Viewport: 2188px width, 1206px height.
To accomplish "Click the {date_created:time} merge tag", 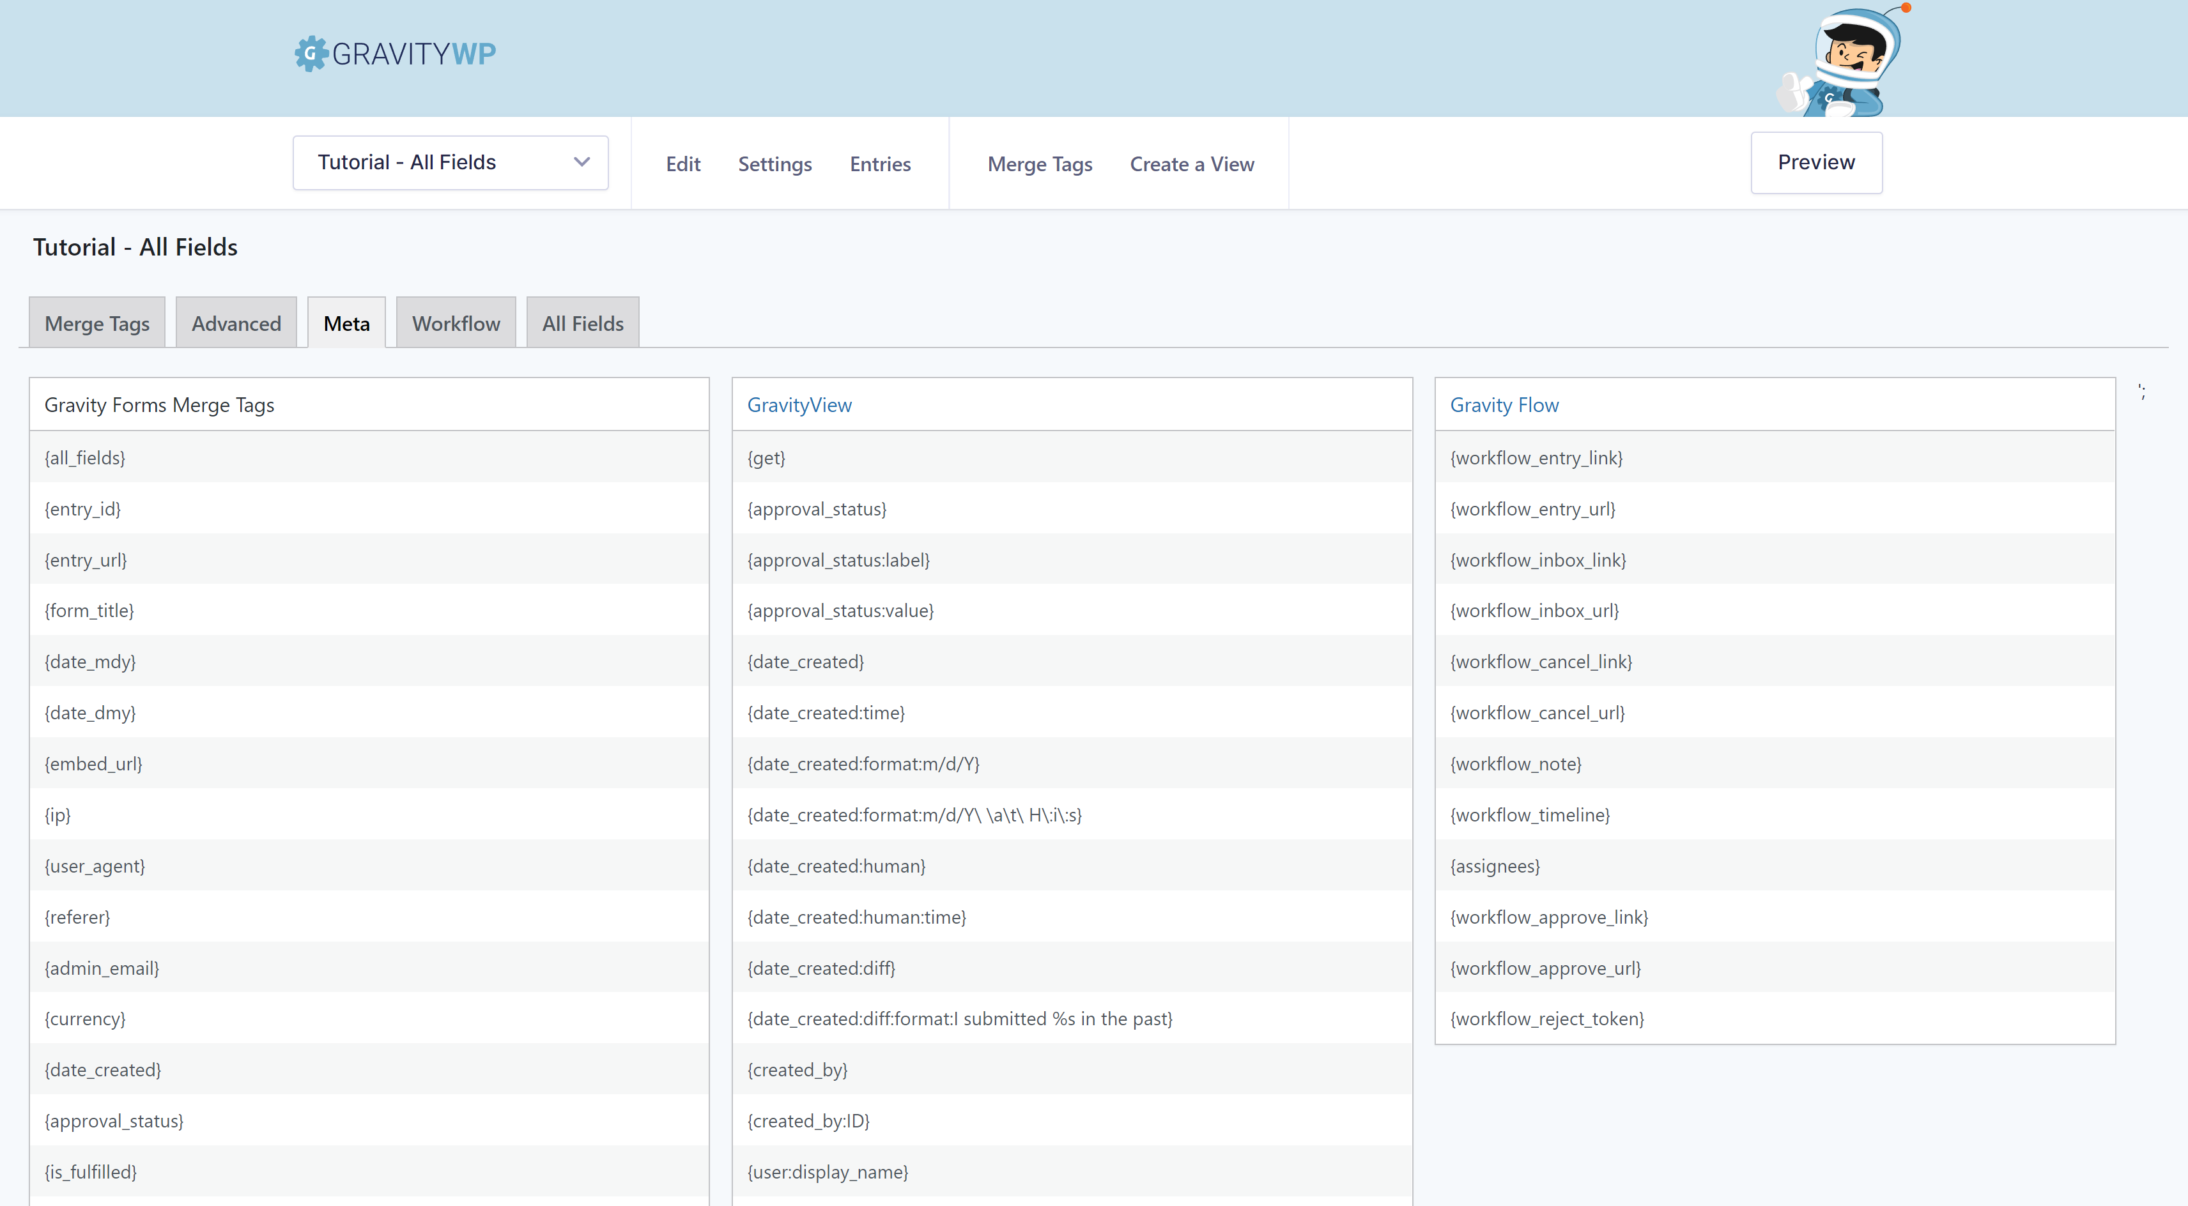I will [x=826, y=713].
